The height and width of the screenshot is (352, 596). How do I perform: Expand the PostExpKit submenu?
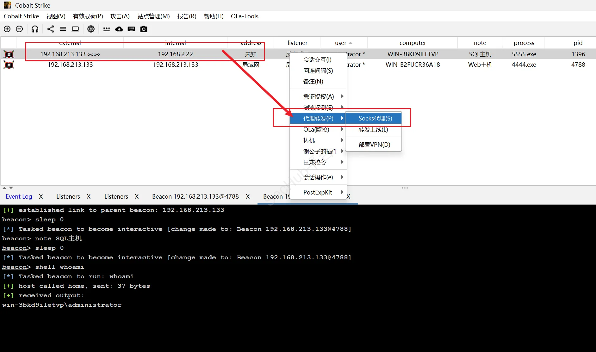318,192
